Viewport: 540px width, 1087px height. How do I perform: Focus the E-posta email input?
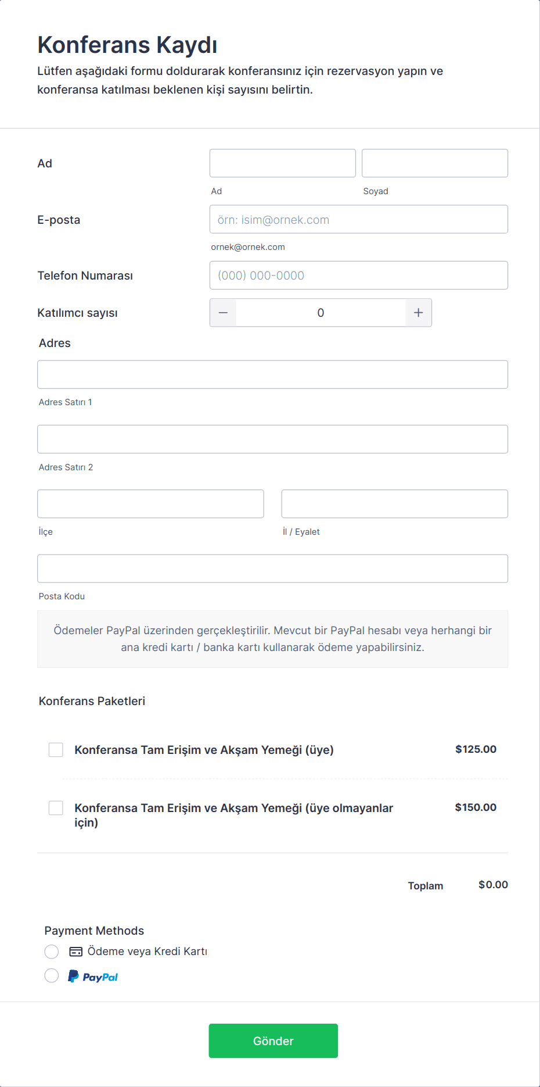[358, 220]
